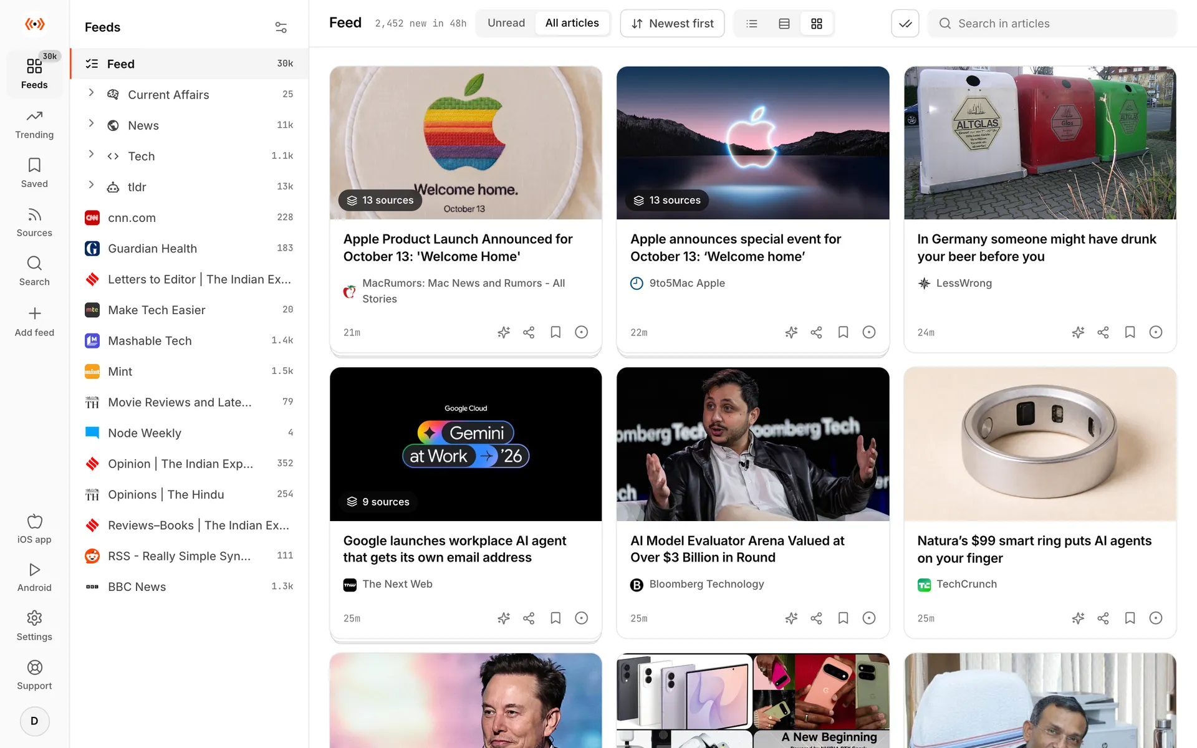Click the Search in articles field
The width and height of the screenshot is (1197, 748).
pyautogui.click(x=1052, y=24)
